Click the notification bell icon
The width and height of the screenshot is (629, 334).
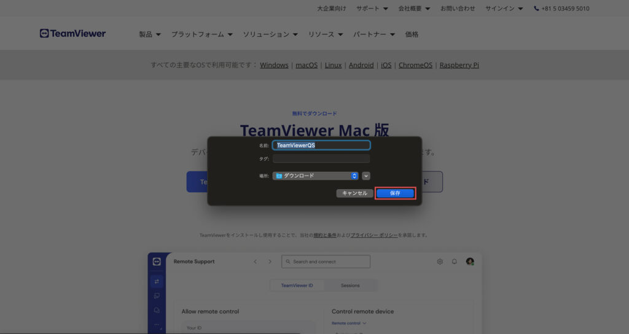click(x=455, y=262)
